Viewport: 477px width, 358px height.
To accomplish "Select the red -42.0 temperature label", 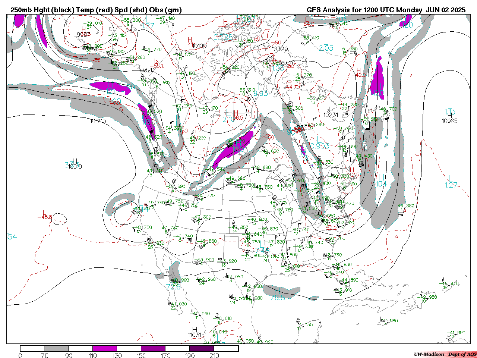I will [360, 75].
